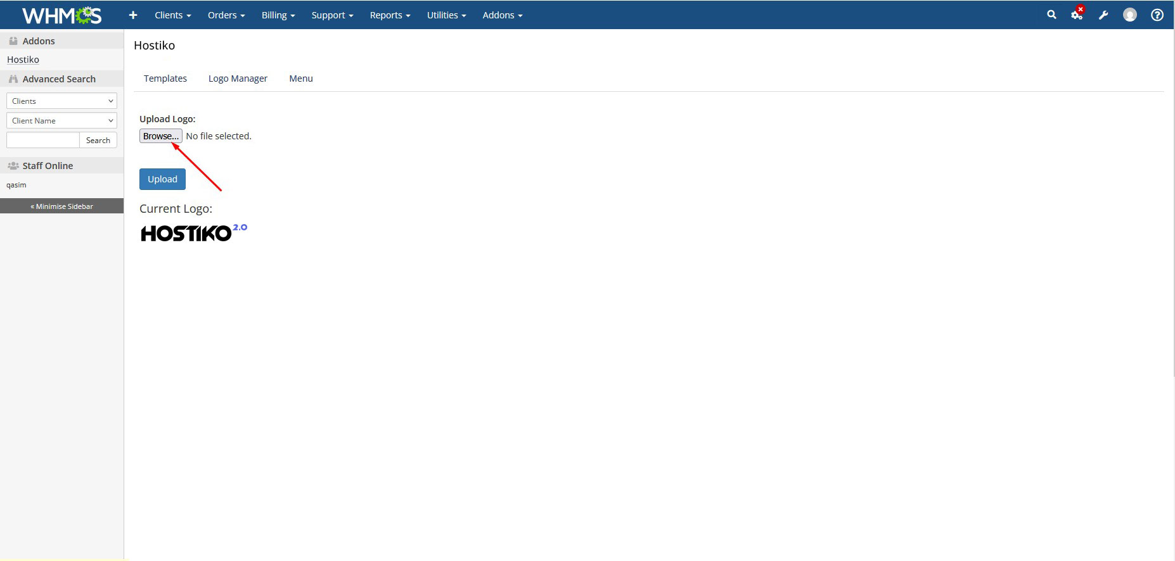1175x561 pixels.
Task: Click the WHMCS logo
Action: tap(61, 15)
